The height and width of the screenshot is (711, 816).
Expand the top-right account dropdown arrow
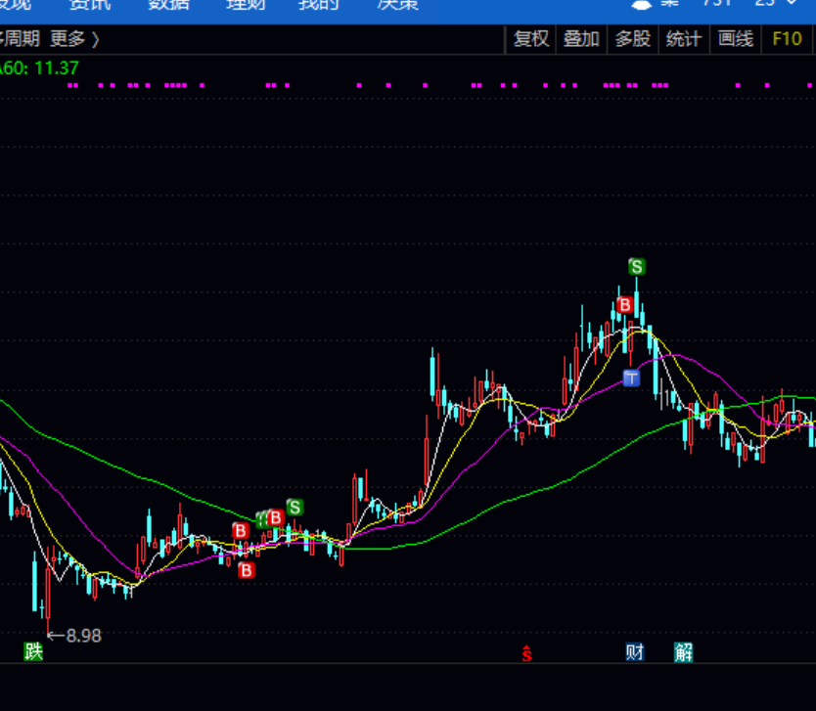792,4
